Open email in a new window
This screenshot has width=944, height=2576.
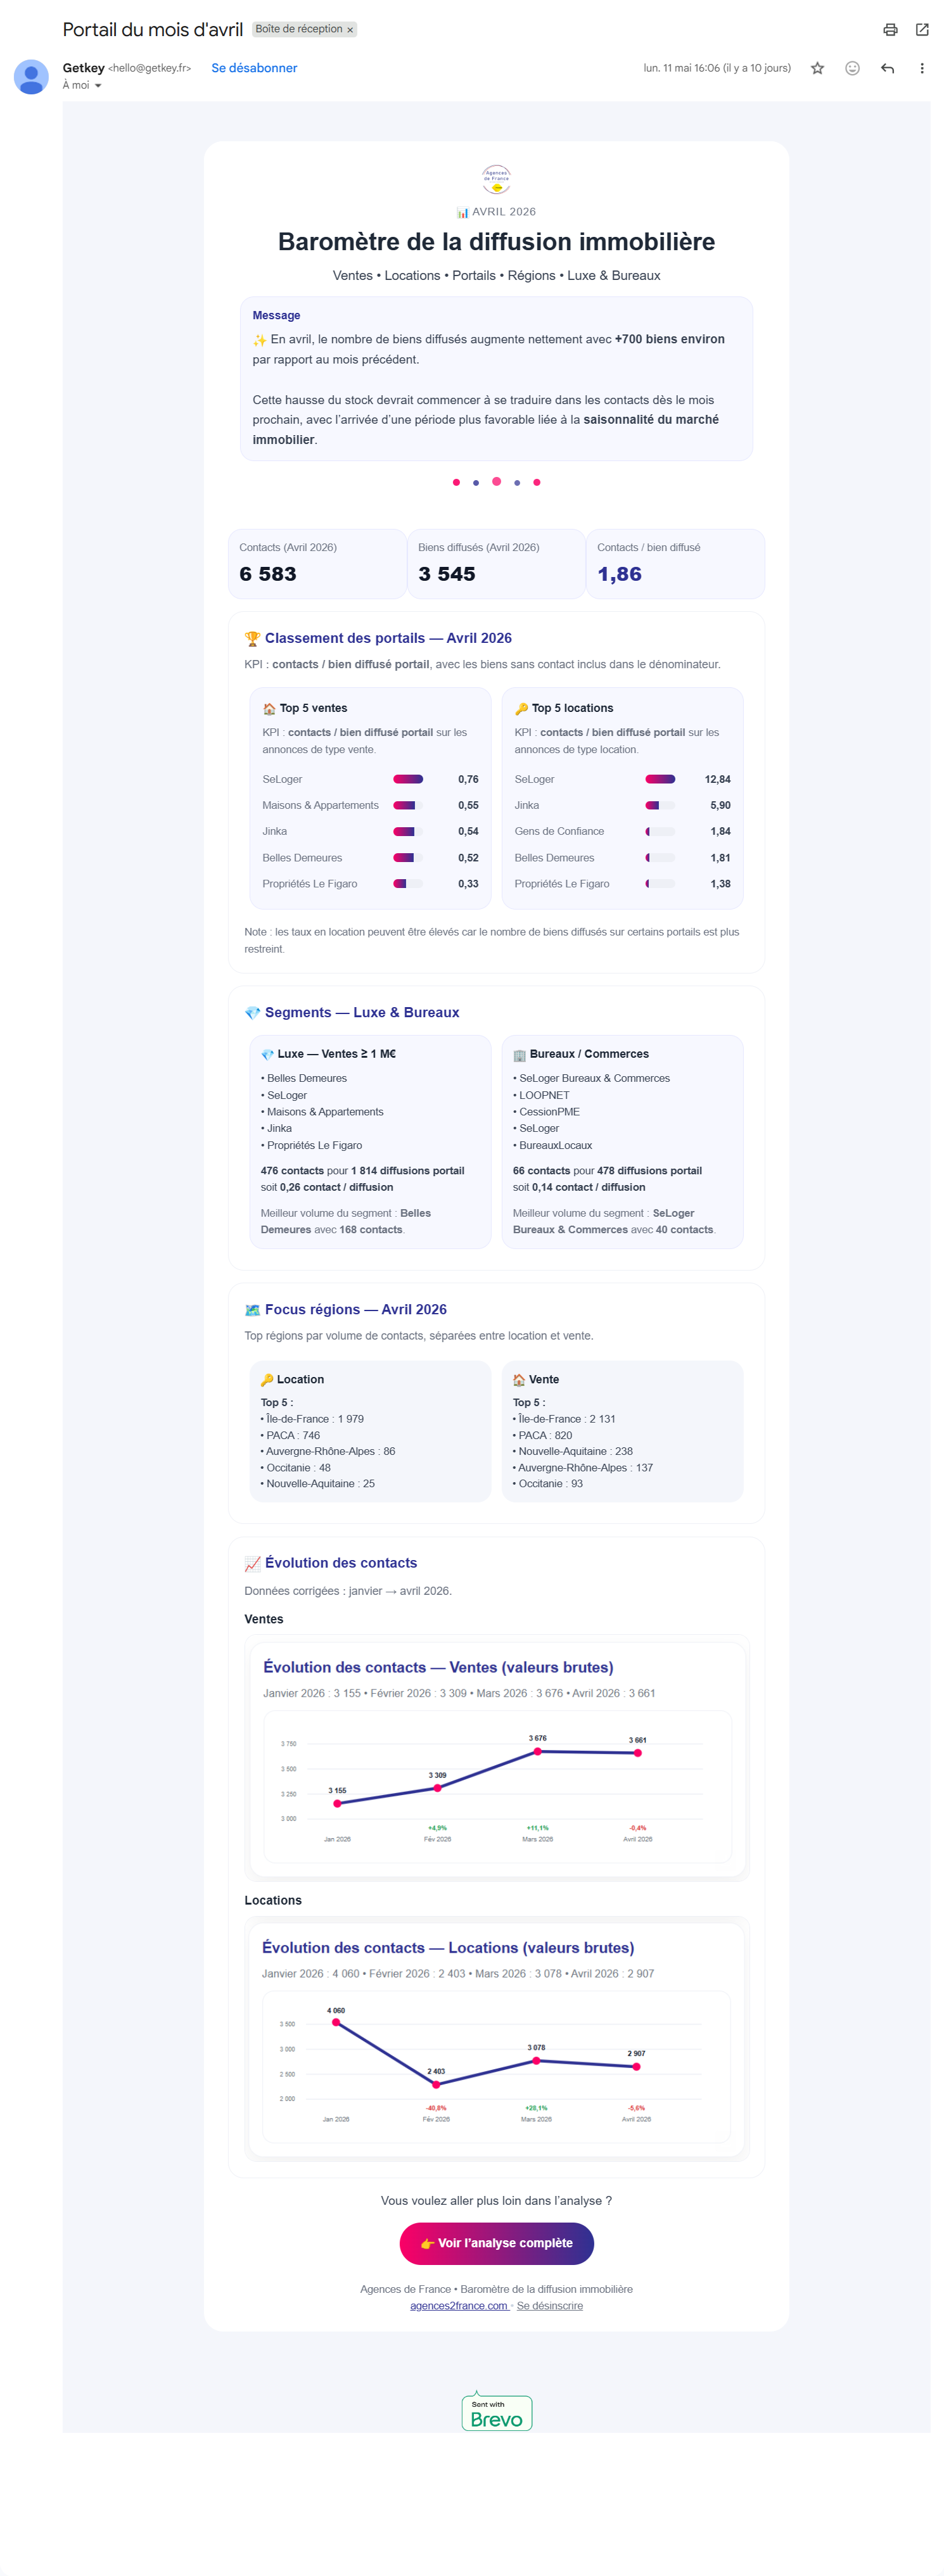[922, 30]
